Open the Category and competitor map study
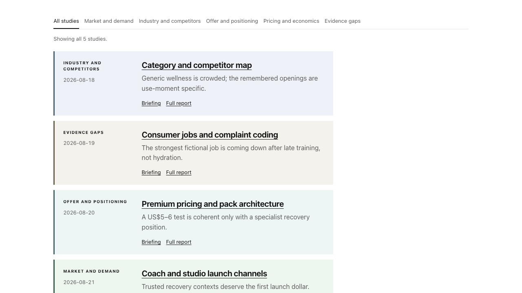The image size is (522, 293). 197,65
